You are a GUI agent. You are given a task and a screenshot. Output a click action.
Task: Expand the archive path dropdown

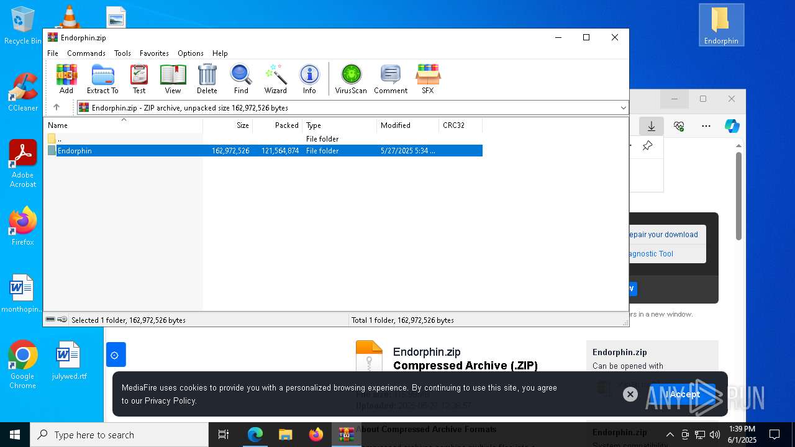click(x=623, y=108)
